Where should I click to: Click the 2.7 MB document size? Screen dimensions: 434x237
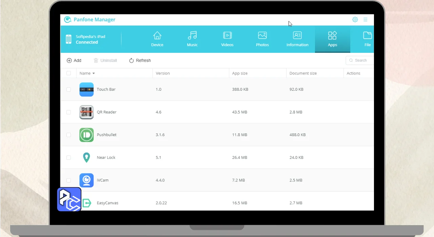pos(296,203)
